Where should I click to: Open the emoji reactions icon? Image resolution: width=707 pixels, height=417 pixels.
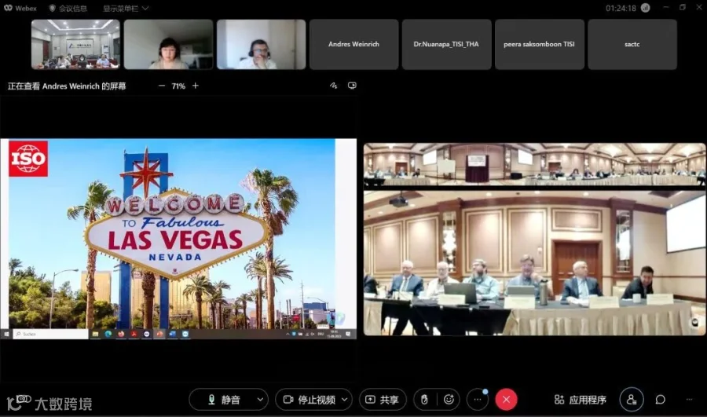449,400
